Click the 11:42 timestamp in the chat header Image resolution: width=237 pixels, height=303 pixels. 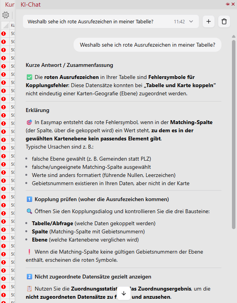click(x=179, y=21)
